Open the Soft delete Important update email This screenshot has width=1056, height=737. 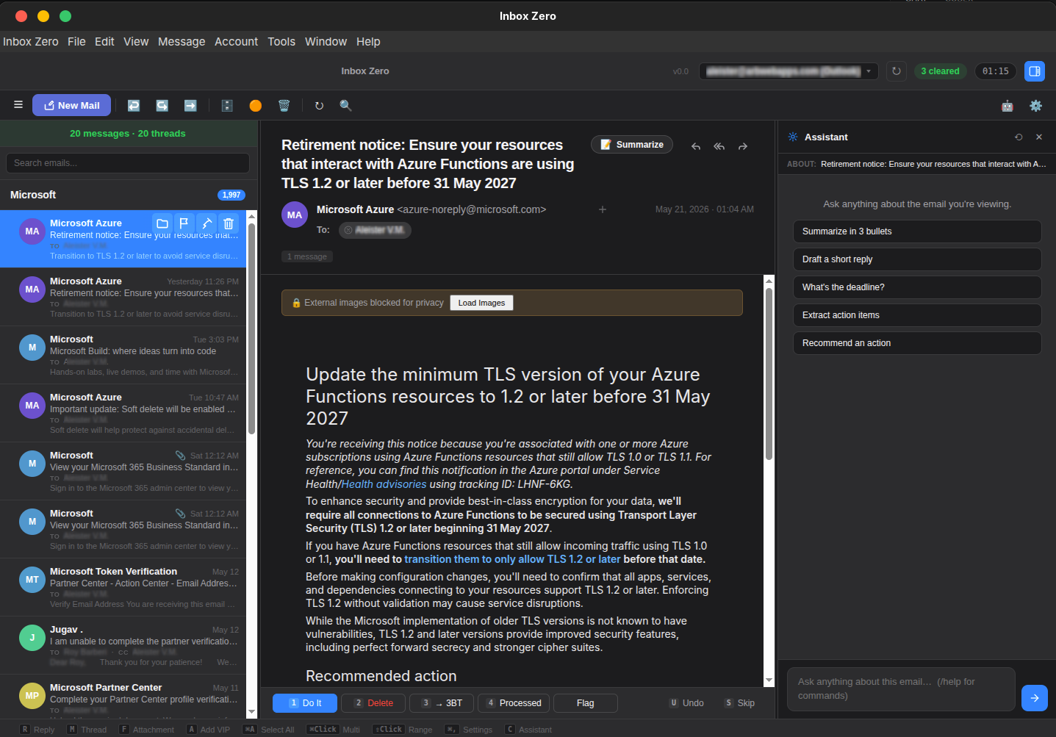123,414
